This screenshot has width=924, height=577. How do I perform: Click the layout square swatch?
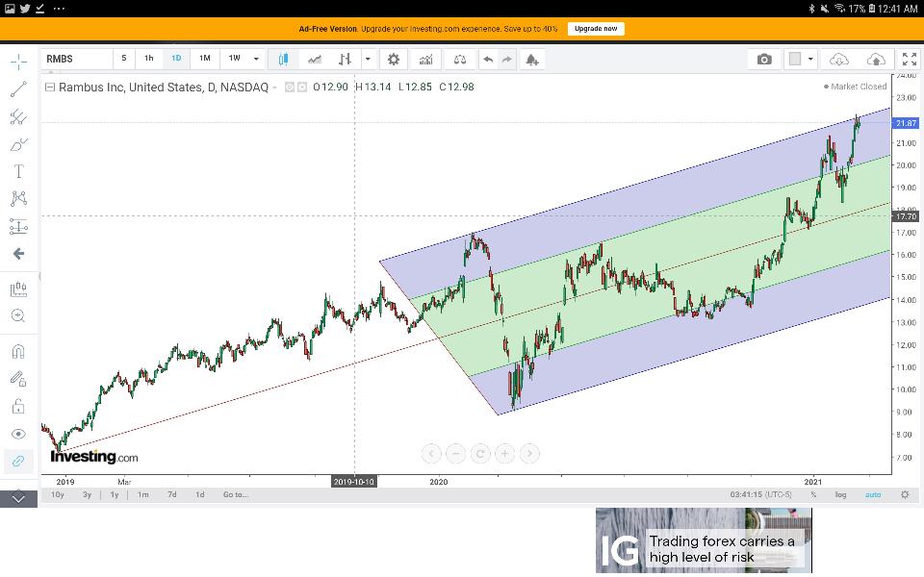tap(795, 59)
